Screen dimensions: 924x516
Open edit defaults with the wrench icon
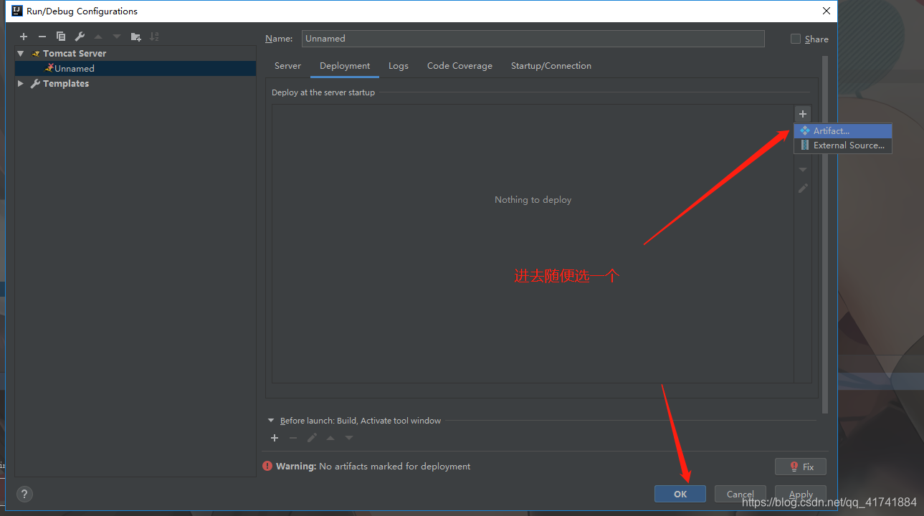point(80,37)
